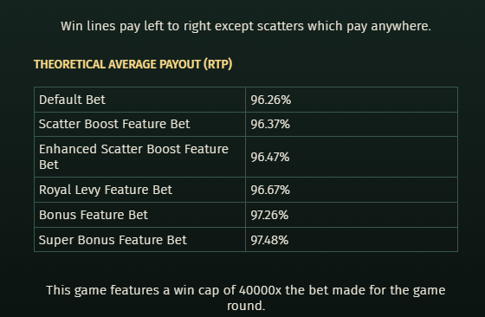Click Royal Levy Feature Bet label
The width and height of the screenshot is (485, 317).
point(106,190)
